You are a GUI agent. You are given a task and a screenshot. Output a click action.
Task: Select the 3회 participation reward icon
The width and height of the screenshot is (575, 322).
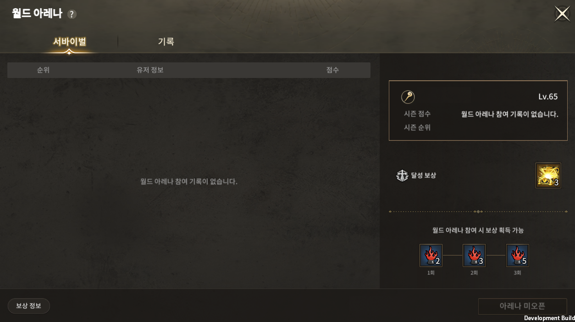pos(518,255)
